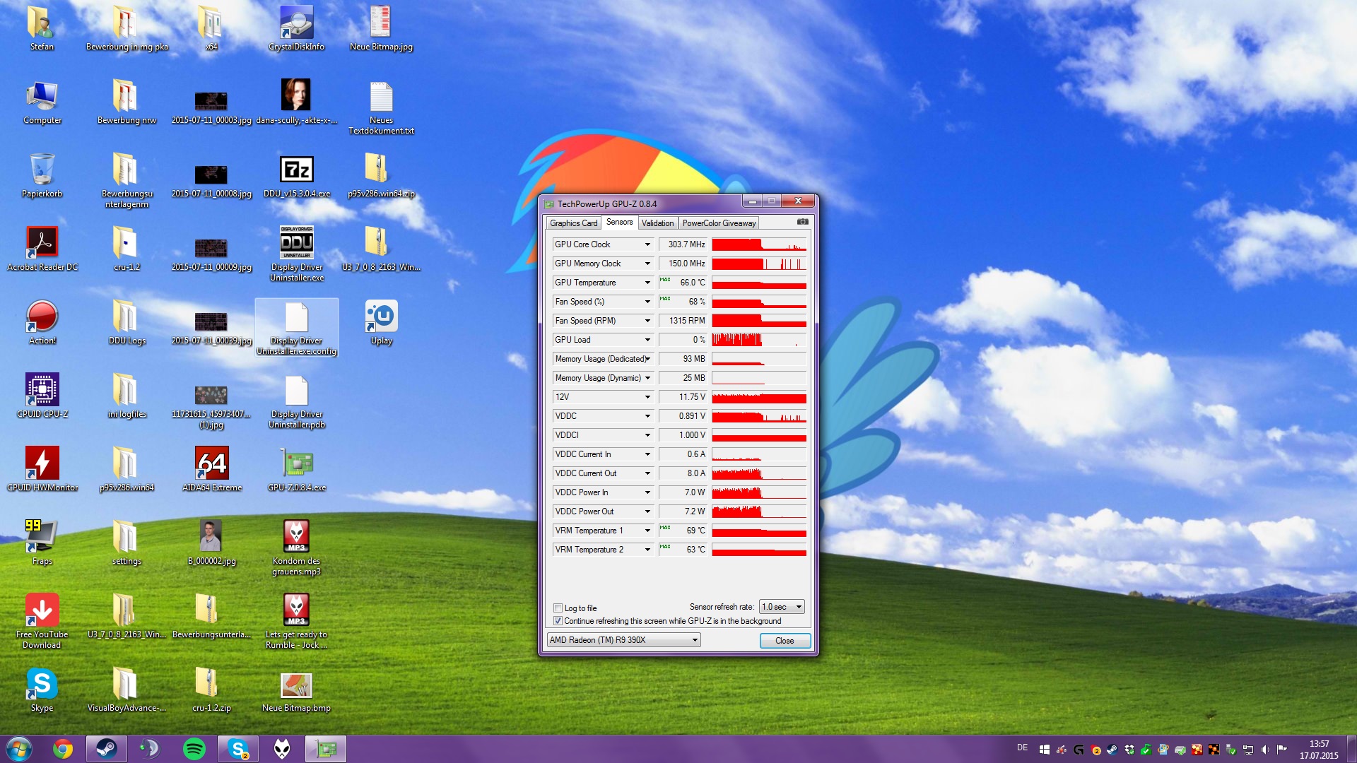Click the Steam taskbar icon
This screenshot has width=1357, height=763.
tap(107, 749)
